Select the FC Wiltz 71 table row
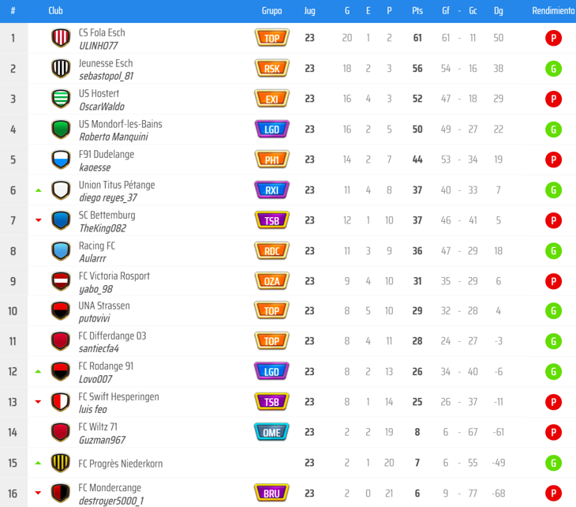Viewport: 576px width, 507px height. (288, 432)
